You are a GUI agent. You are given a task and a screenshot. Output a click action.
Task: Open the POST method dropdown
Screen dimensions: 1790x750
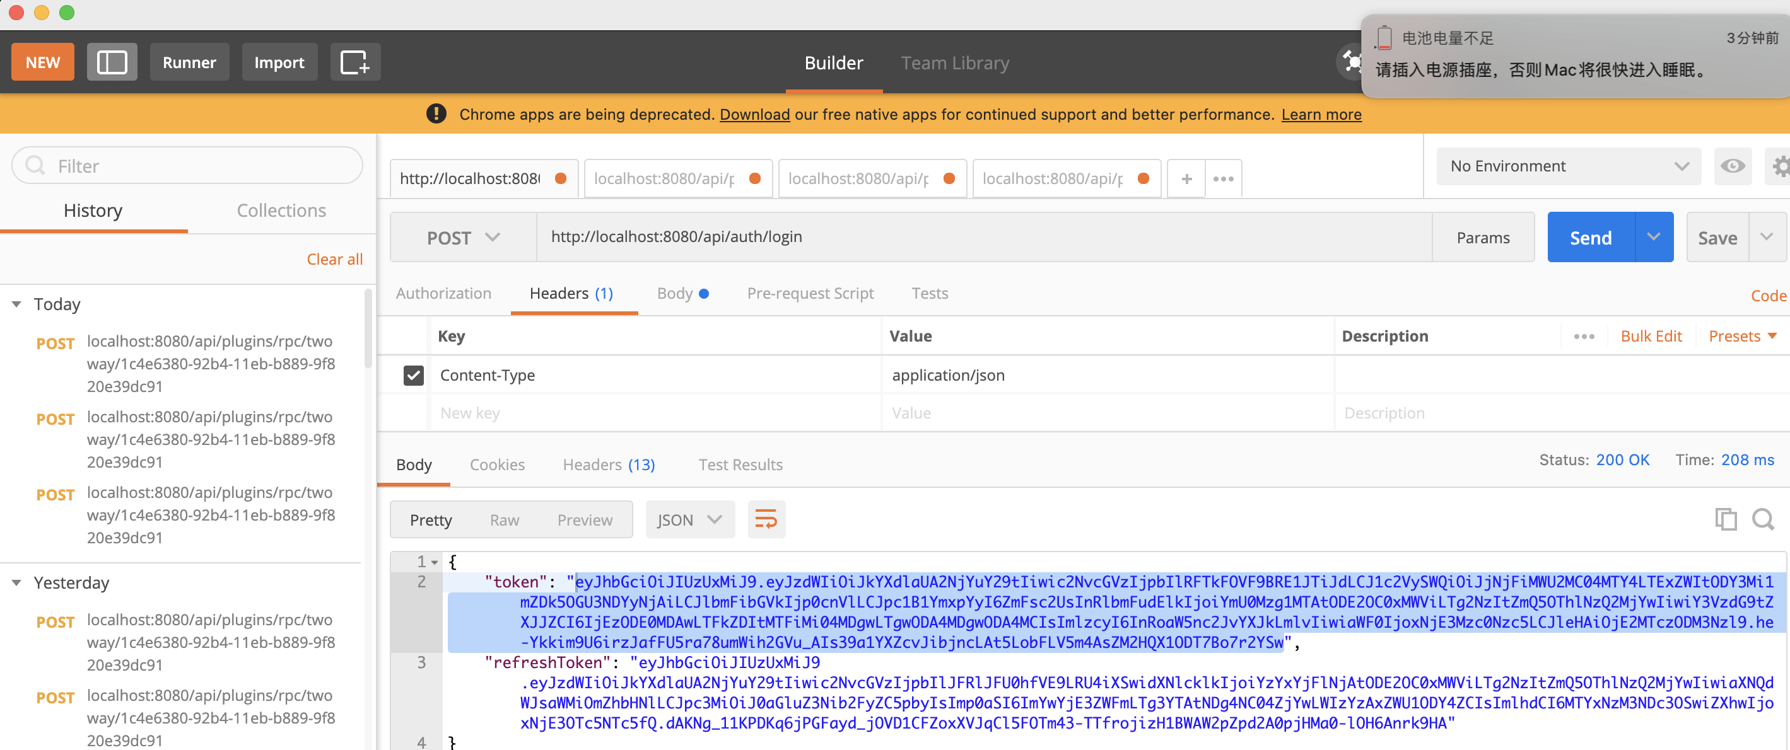click(x=463, y=238)
